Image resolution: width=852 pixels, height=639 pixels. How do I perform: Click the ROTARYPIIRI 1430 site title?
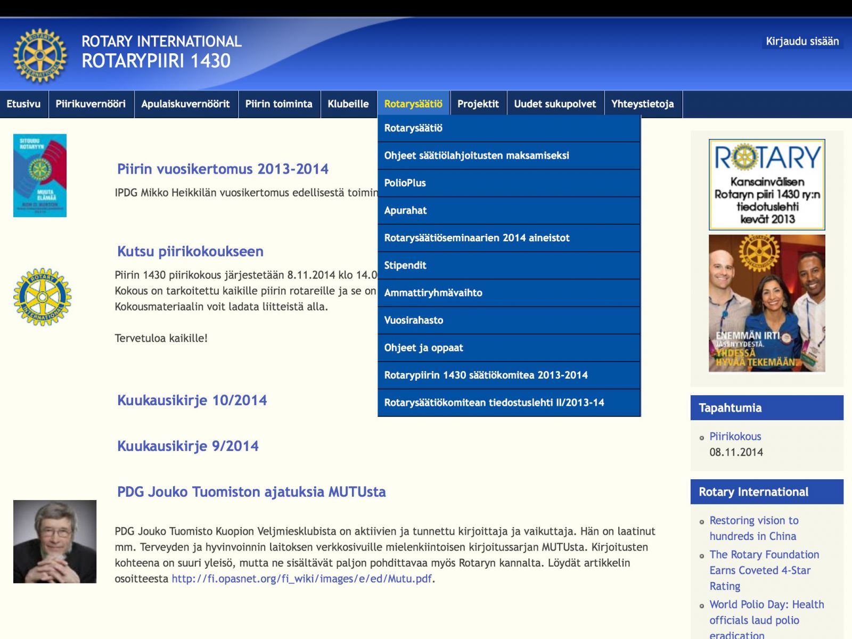click(x=156, y=61)
